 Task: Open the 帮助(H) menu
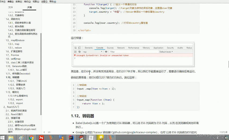pos(53,1)
